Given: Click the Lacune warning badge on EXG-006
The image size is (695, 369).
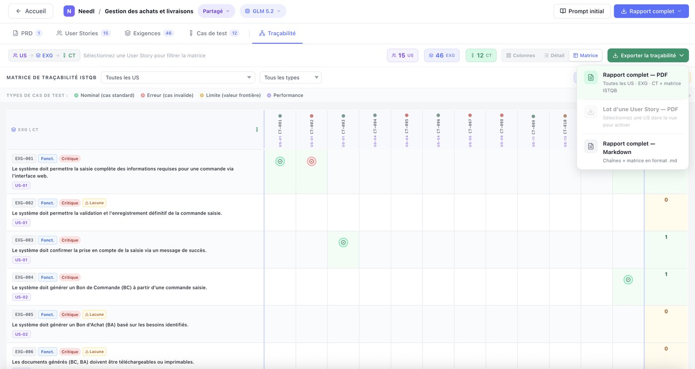Looking at the screenshot, I should [94, 352].
